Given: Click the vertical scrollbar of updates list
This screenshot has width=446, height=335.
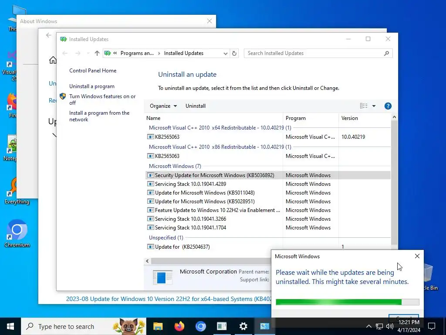Looking at the screenshot, I should point(394,182).
